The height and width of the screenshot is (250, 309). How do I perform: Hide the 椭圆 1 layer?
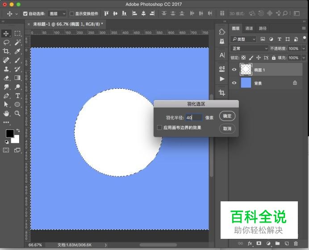[x=234, y=70]
